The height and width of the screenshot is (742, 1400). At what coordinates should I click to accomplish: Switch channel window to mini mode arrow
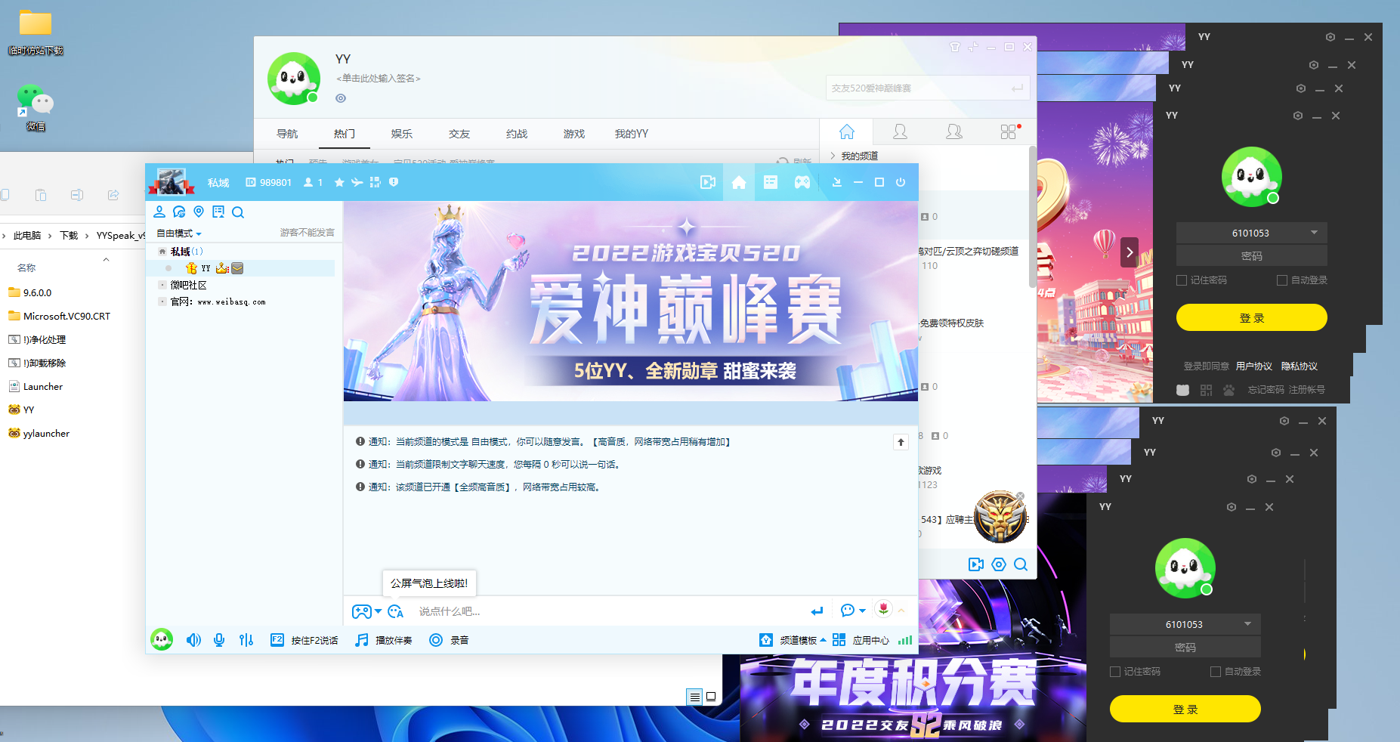click(x=837, y=182)
